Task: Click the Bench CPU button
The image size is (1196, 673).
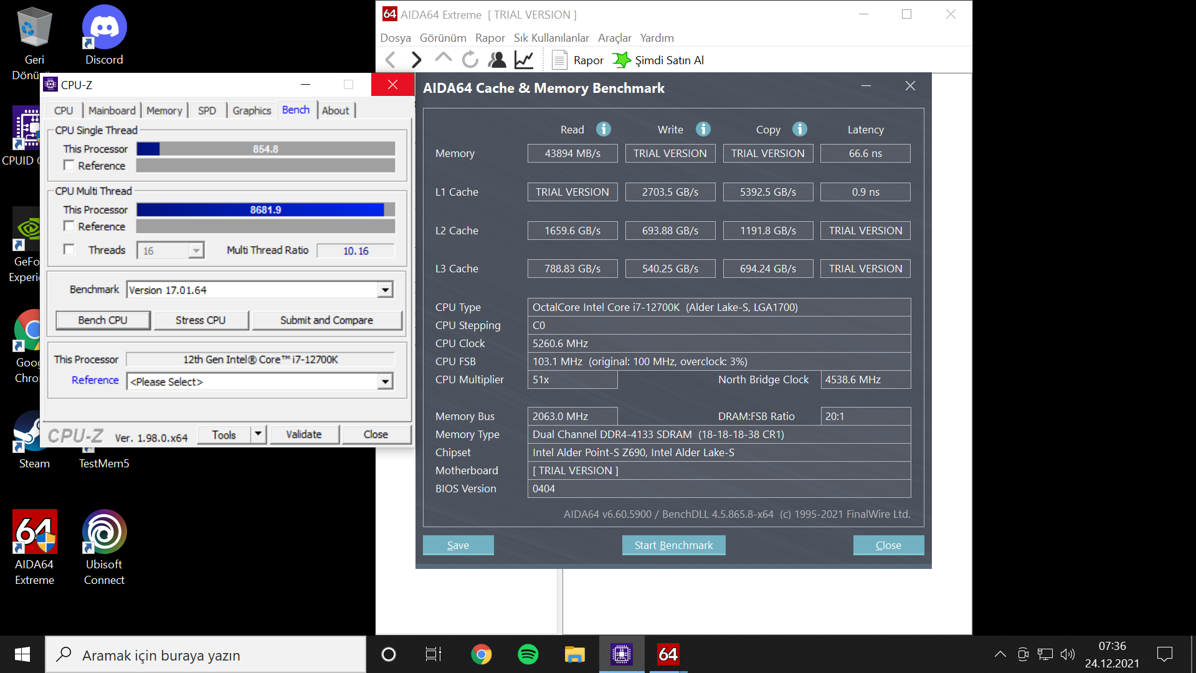Action: click(x=103, y=320)
